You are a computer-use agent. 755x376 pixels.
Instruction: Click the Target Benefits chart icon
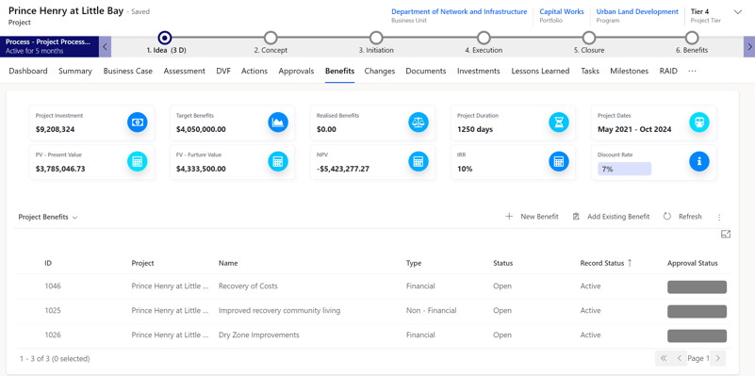click(x=278, y=123)
